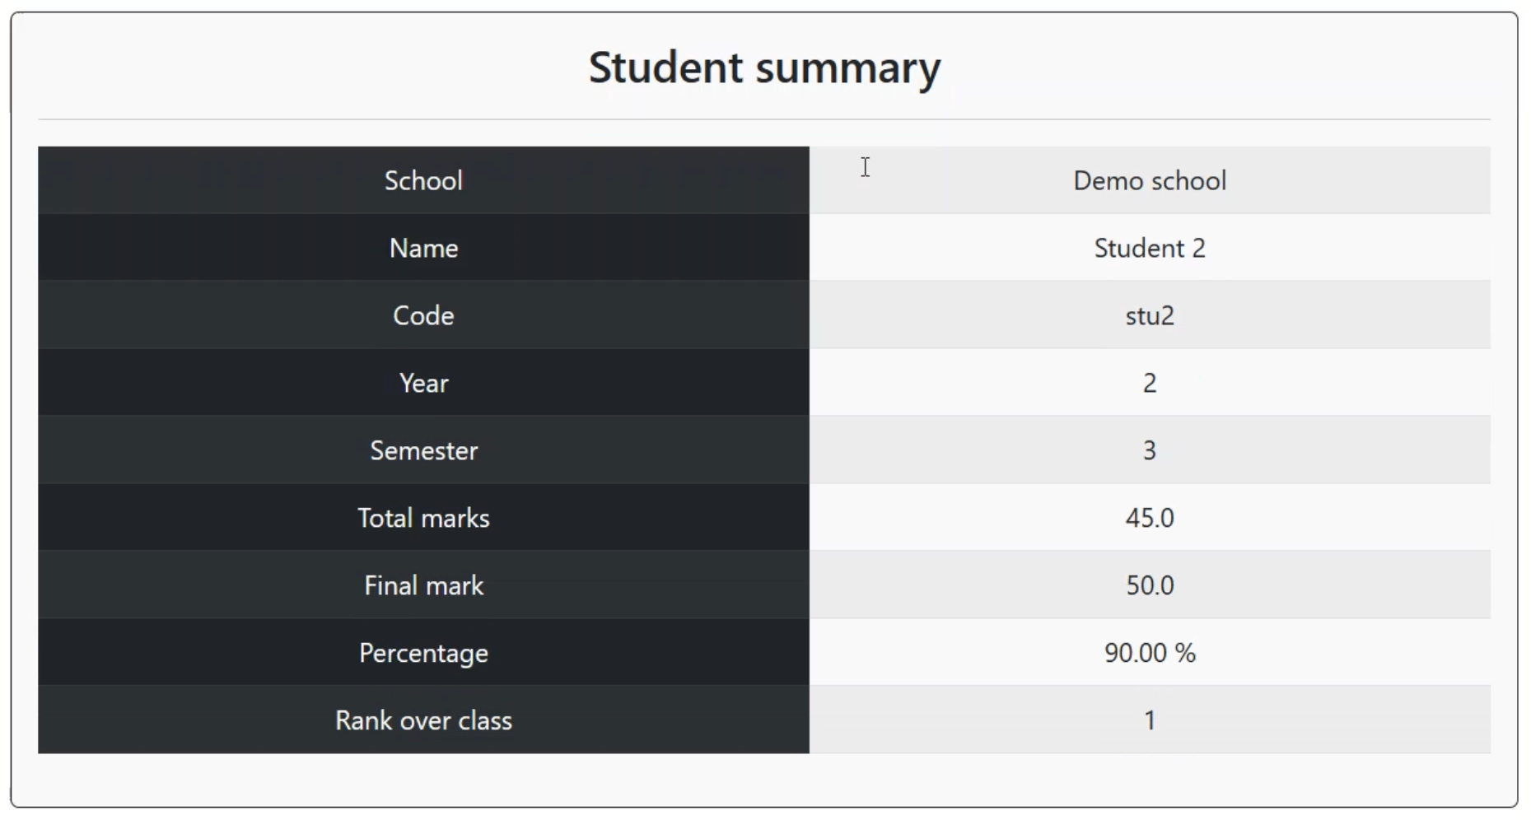Select the Total marks label cell
Viewport: 1531px width, 820px height.
pyautogui.click(x=423, y=518)
